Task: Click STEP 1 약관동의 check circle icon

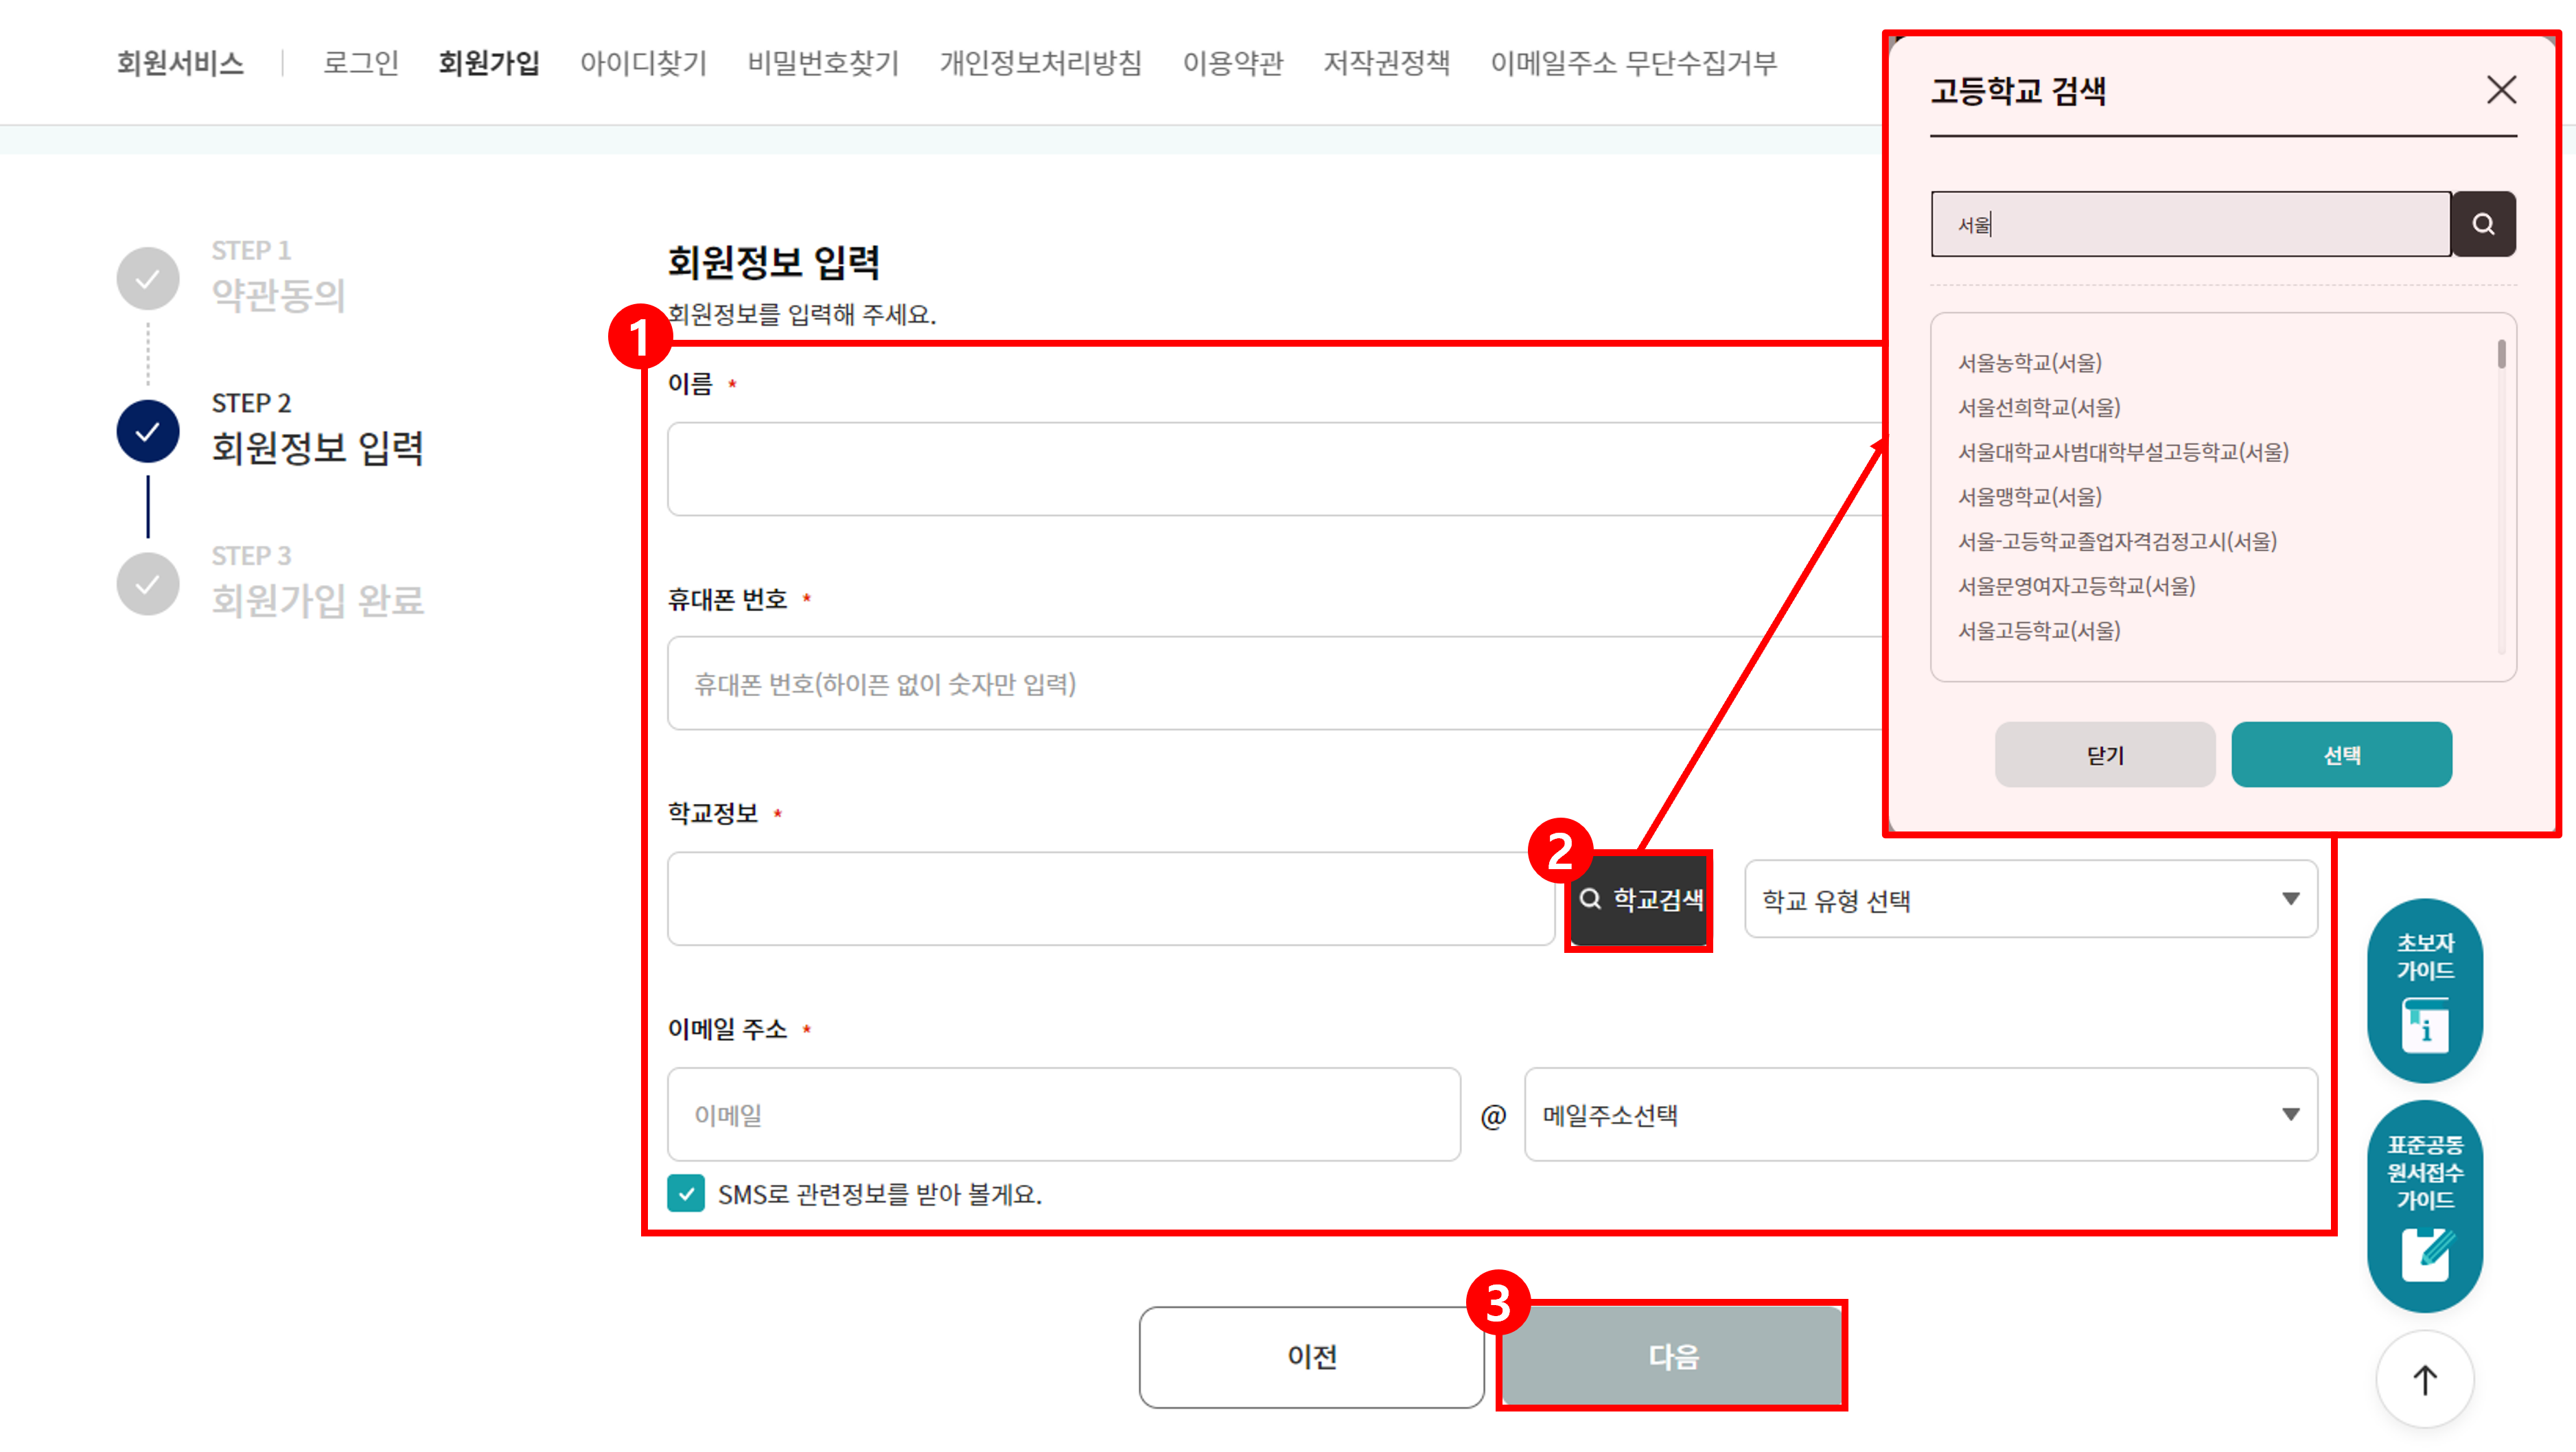Action: click(148, 278)
